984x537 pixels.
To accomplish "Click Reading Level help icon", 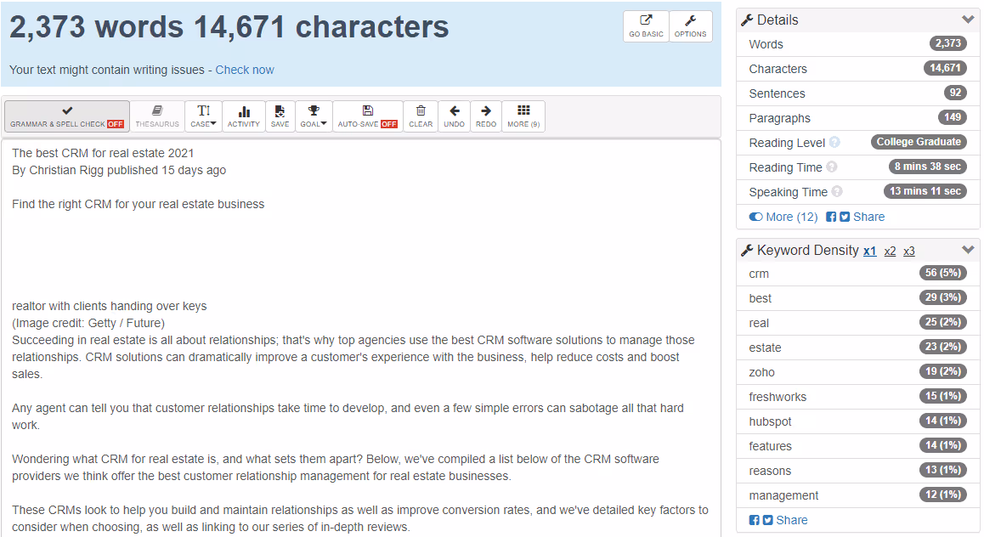I will (834, 143).
